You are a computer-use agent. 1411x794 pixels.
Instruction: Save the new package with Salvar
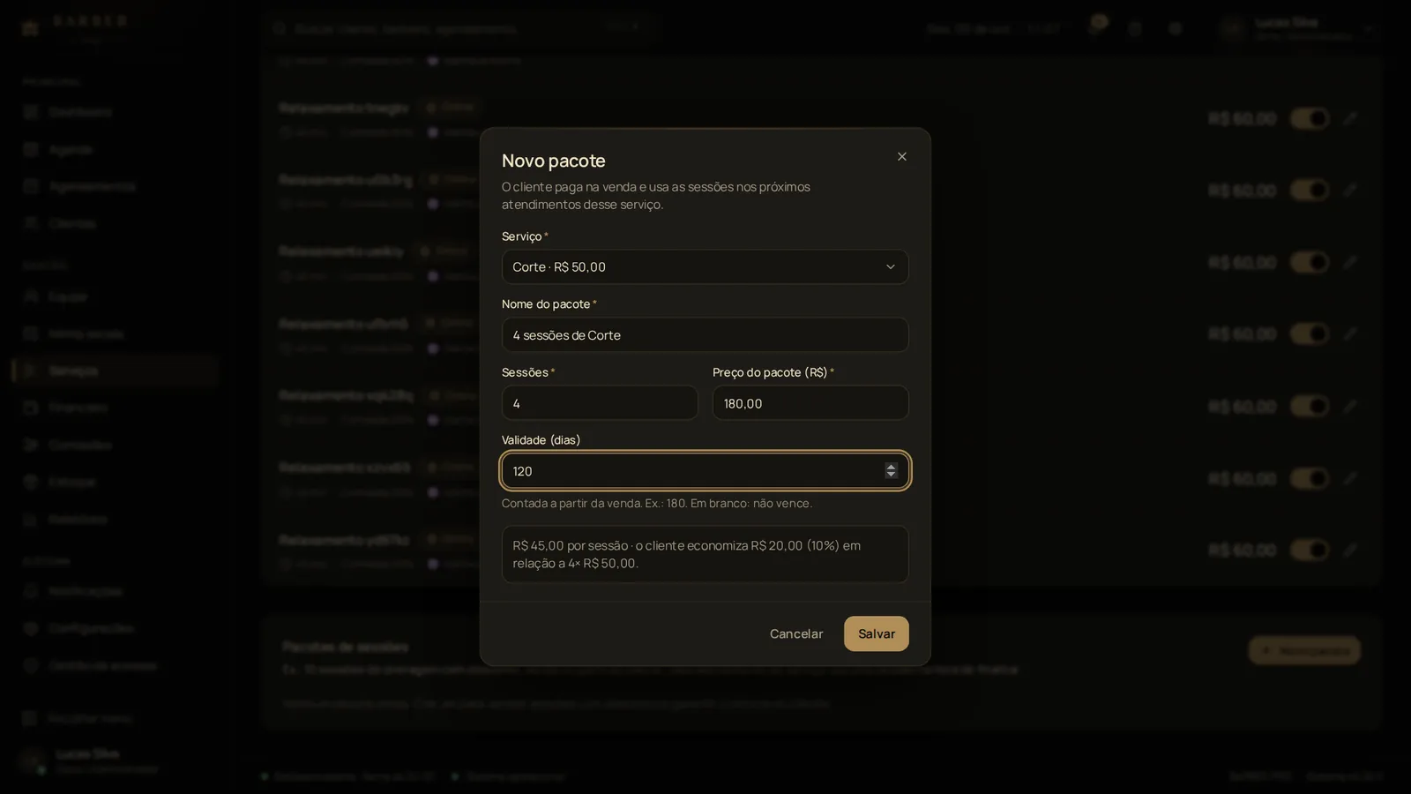tap(876, 633)
